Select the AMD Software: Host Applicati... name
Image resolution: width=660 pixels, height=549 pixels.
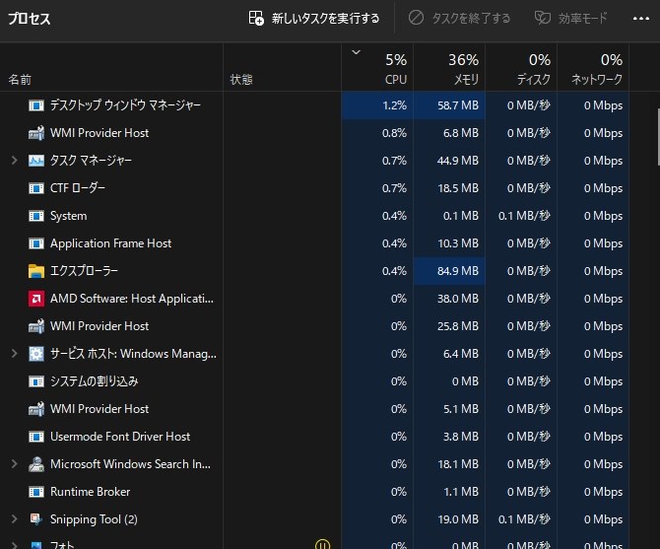(x=132, y=299)
